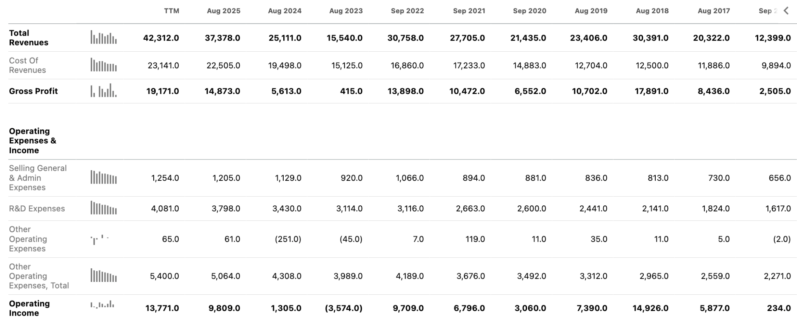This screenshot has width=797, height=320.
Task: Select the Aug 2025 column header
Action: (223, 11)
